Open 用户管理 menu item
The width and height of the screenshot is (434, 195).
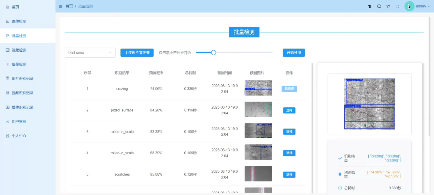tap(28, 121)
